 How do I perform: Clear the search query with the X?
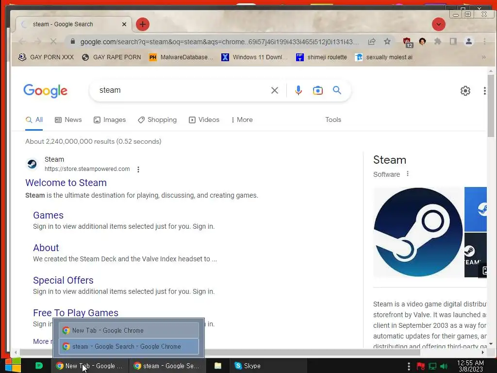275,90
